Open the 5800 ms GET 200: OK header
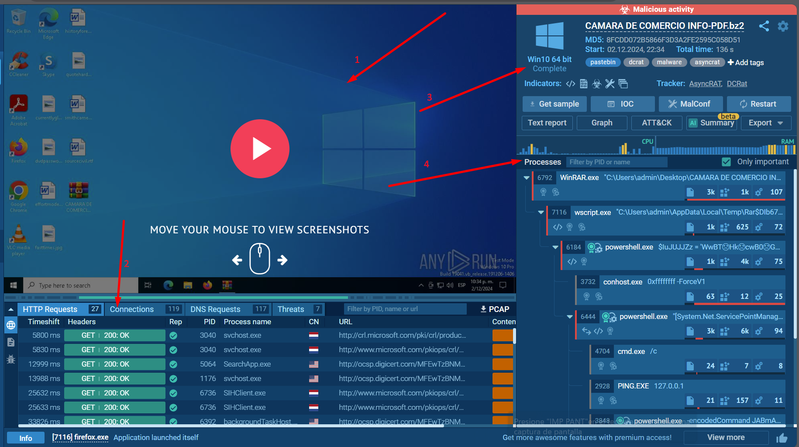The width and height of the screenshot is (799, 447). [x=114, y=335]
